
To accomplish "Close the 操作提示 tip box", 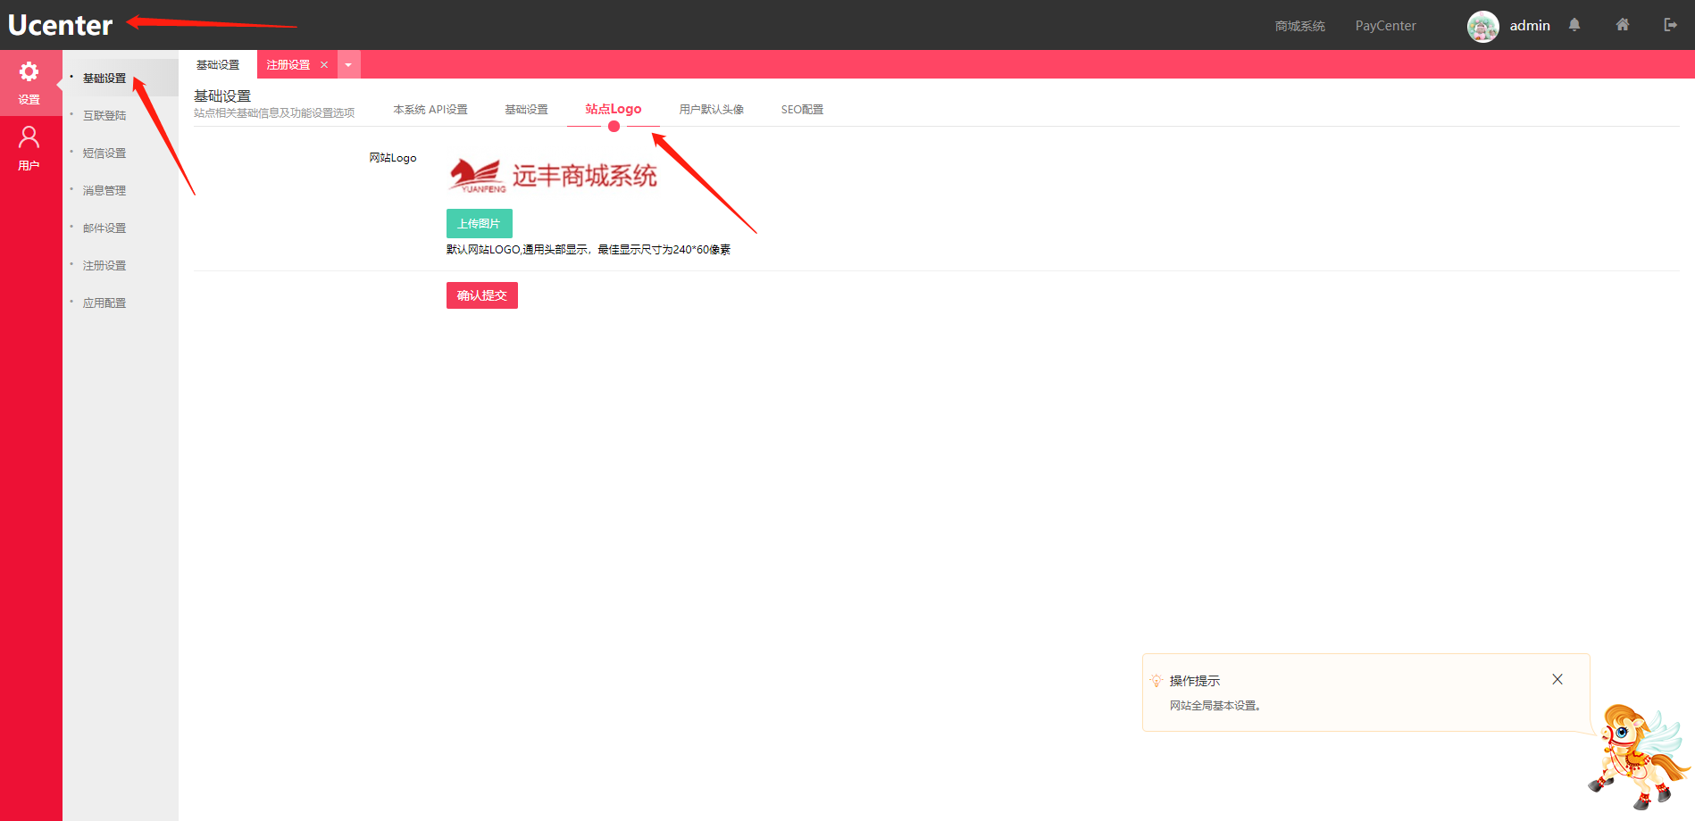I will coord(1557,679).
